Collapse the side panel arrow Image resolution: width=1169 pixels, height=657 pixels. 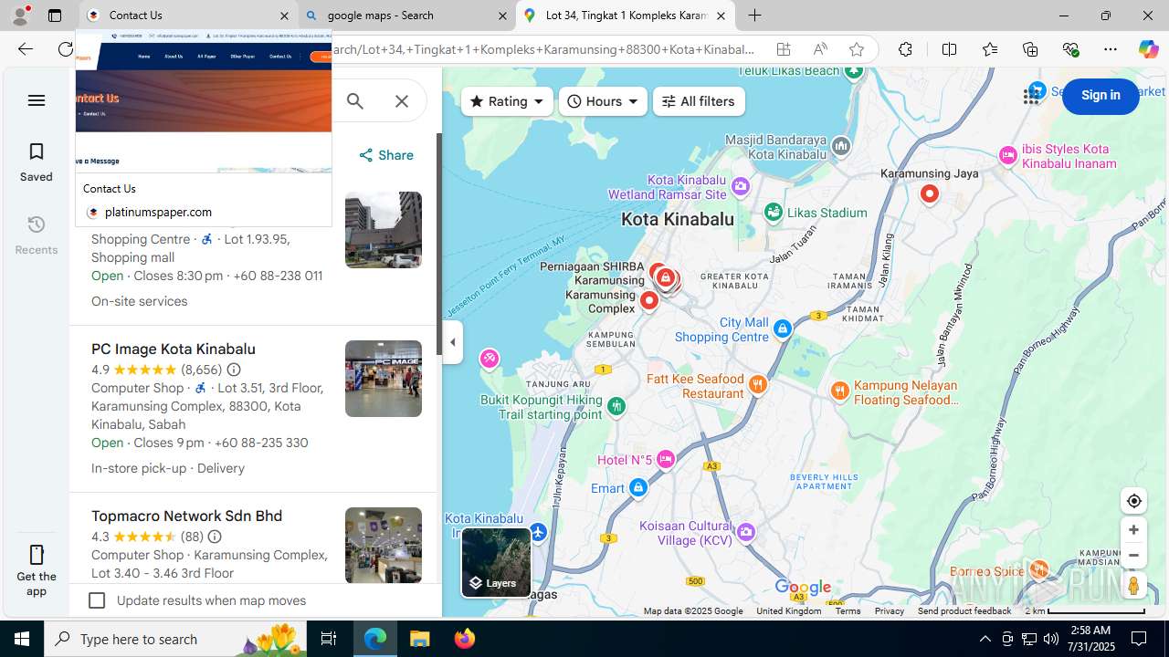(x=453, y=342)
